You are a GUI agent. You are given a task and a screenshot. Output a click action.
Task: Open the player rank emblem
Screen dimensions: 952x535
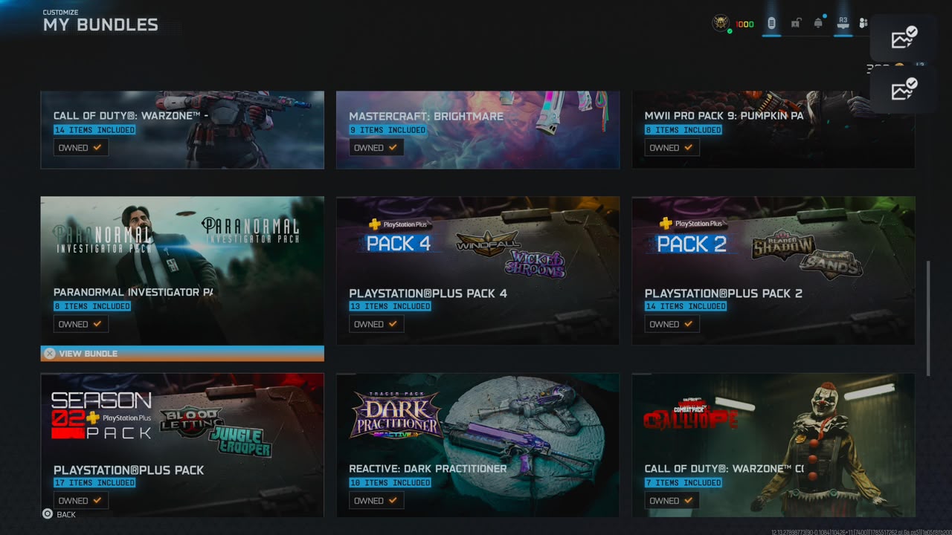pos(720,23)
